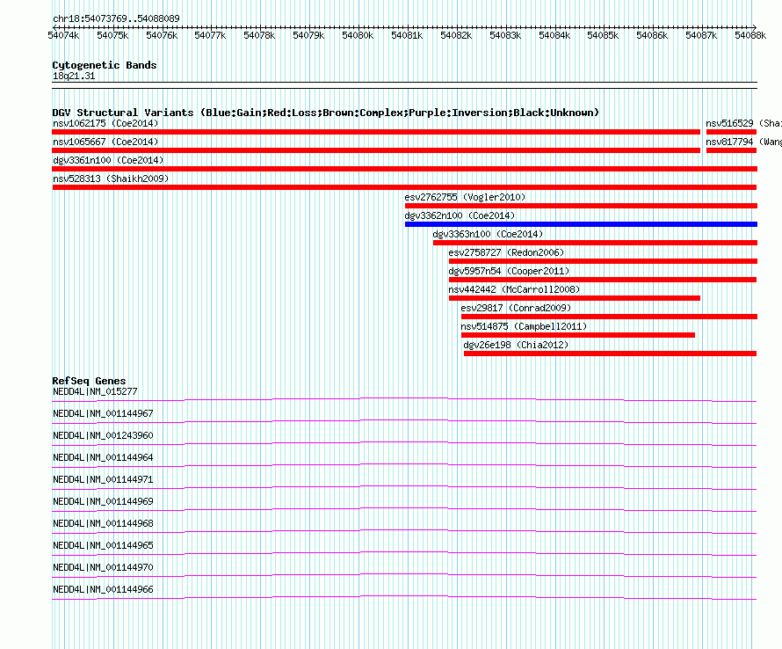This screenshot has width=782, height=649.
Task: Open transcript NEDD4L|NM_001144968
Action: click(103, 524)
